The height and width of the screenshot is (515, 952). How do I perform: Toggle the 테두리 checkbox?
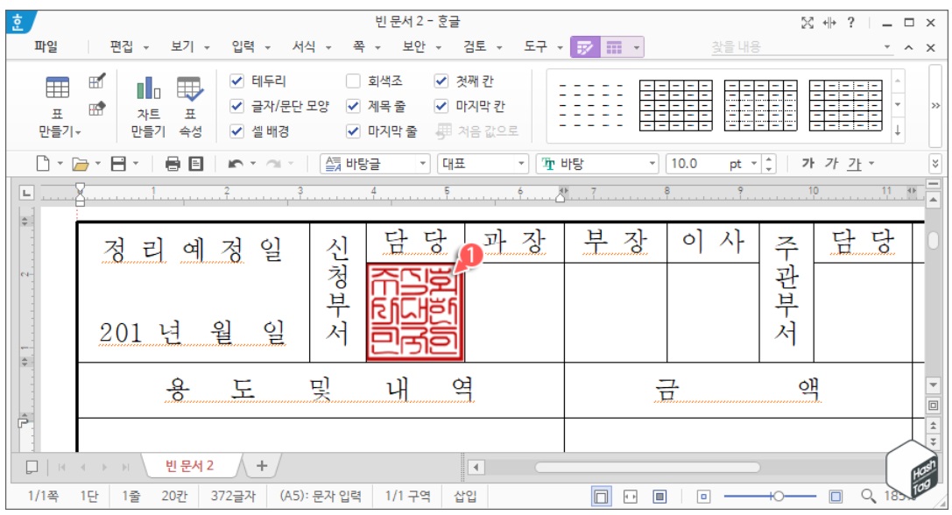[236, 81]
